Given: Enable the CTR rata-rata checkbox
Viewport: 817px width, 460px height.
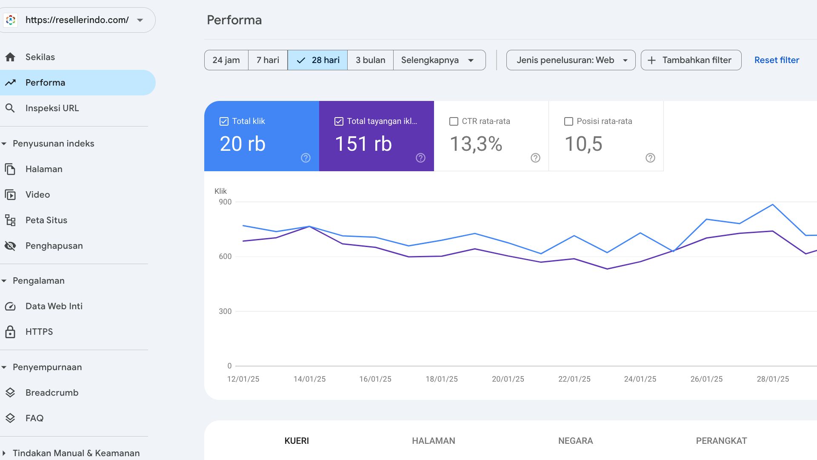Looking at the screenshot, I should click(454, 121).
